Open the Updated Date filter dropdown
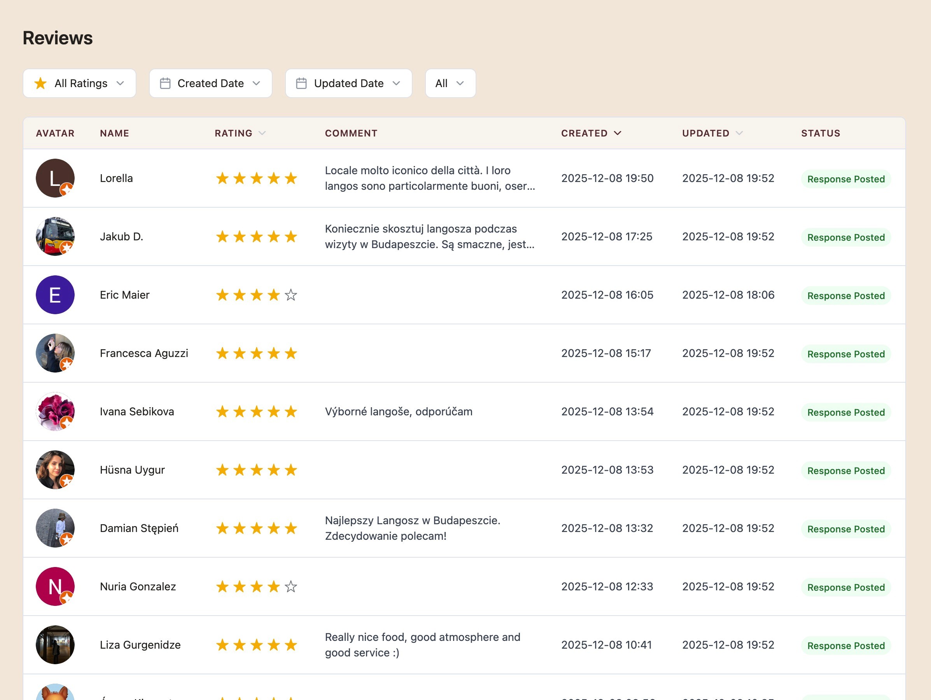Screen dimensions: 931x700 [x=348, y=83]
